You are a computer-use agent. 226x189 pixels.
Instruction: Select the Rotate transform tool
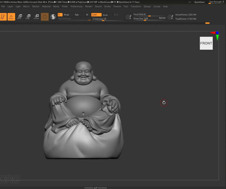point(37,17)
